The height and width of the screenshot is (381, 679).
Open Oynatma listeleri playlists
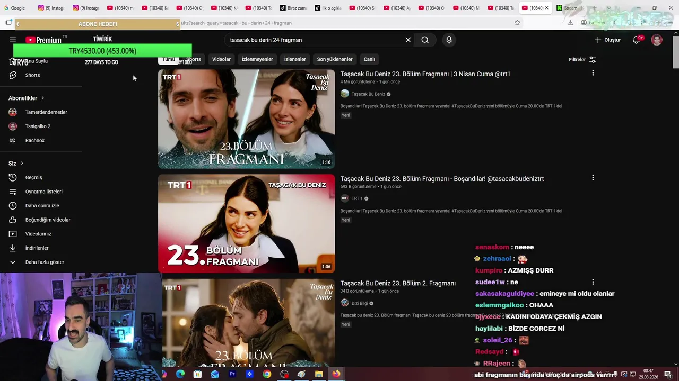click(43, 192)
